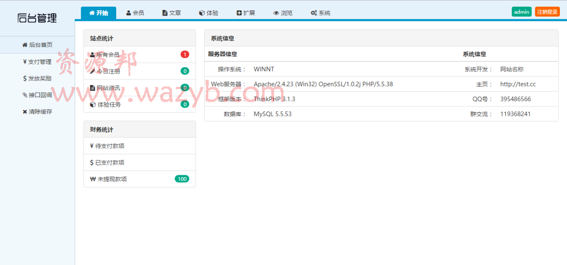Click the green admin button
The image size is (567, 265).
pos(522,12)
